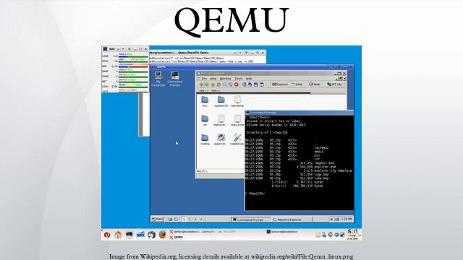
Task: Switch to Command Prompt in ReactOS taskbar
Action: (x=251, y=220)
